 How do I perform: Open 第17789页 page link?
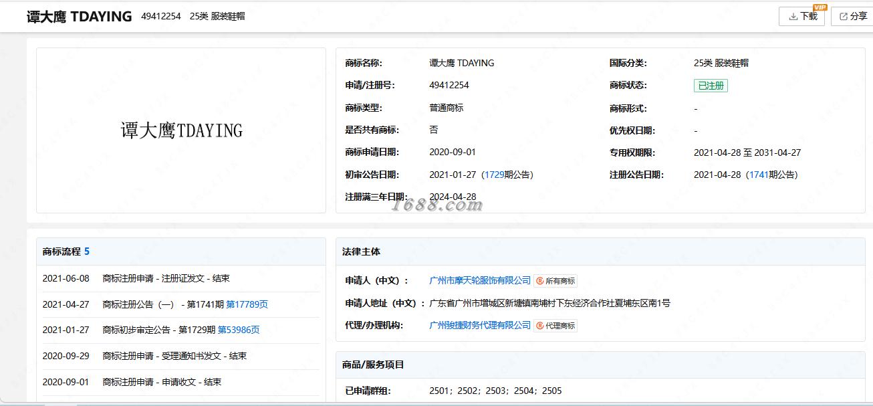click(247, 304)
